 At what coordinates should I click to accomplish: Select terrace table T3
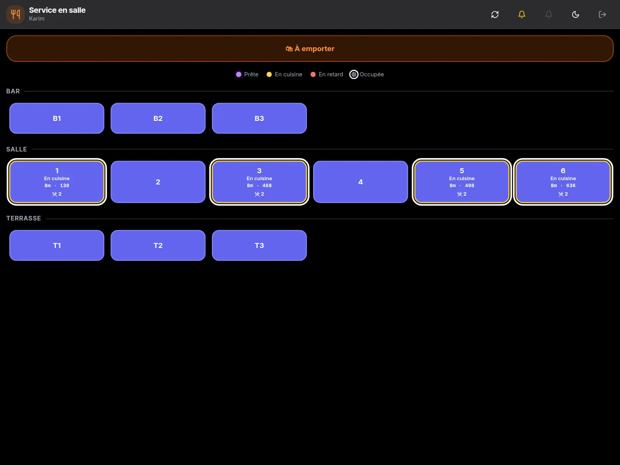259,245
